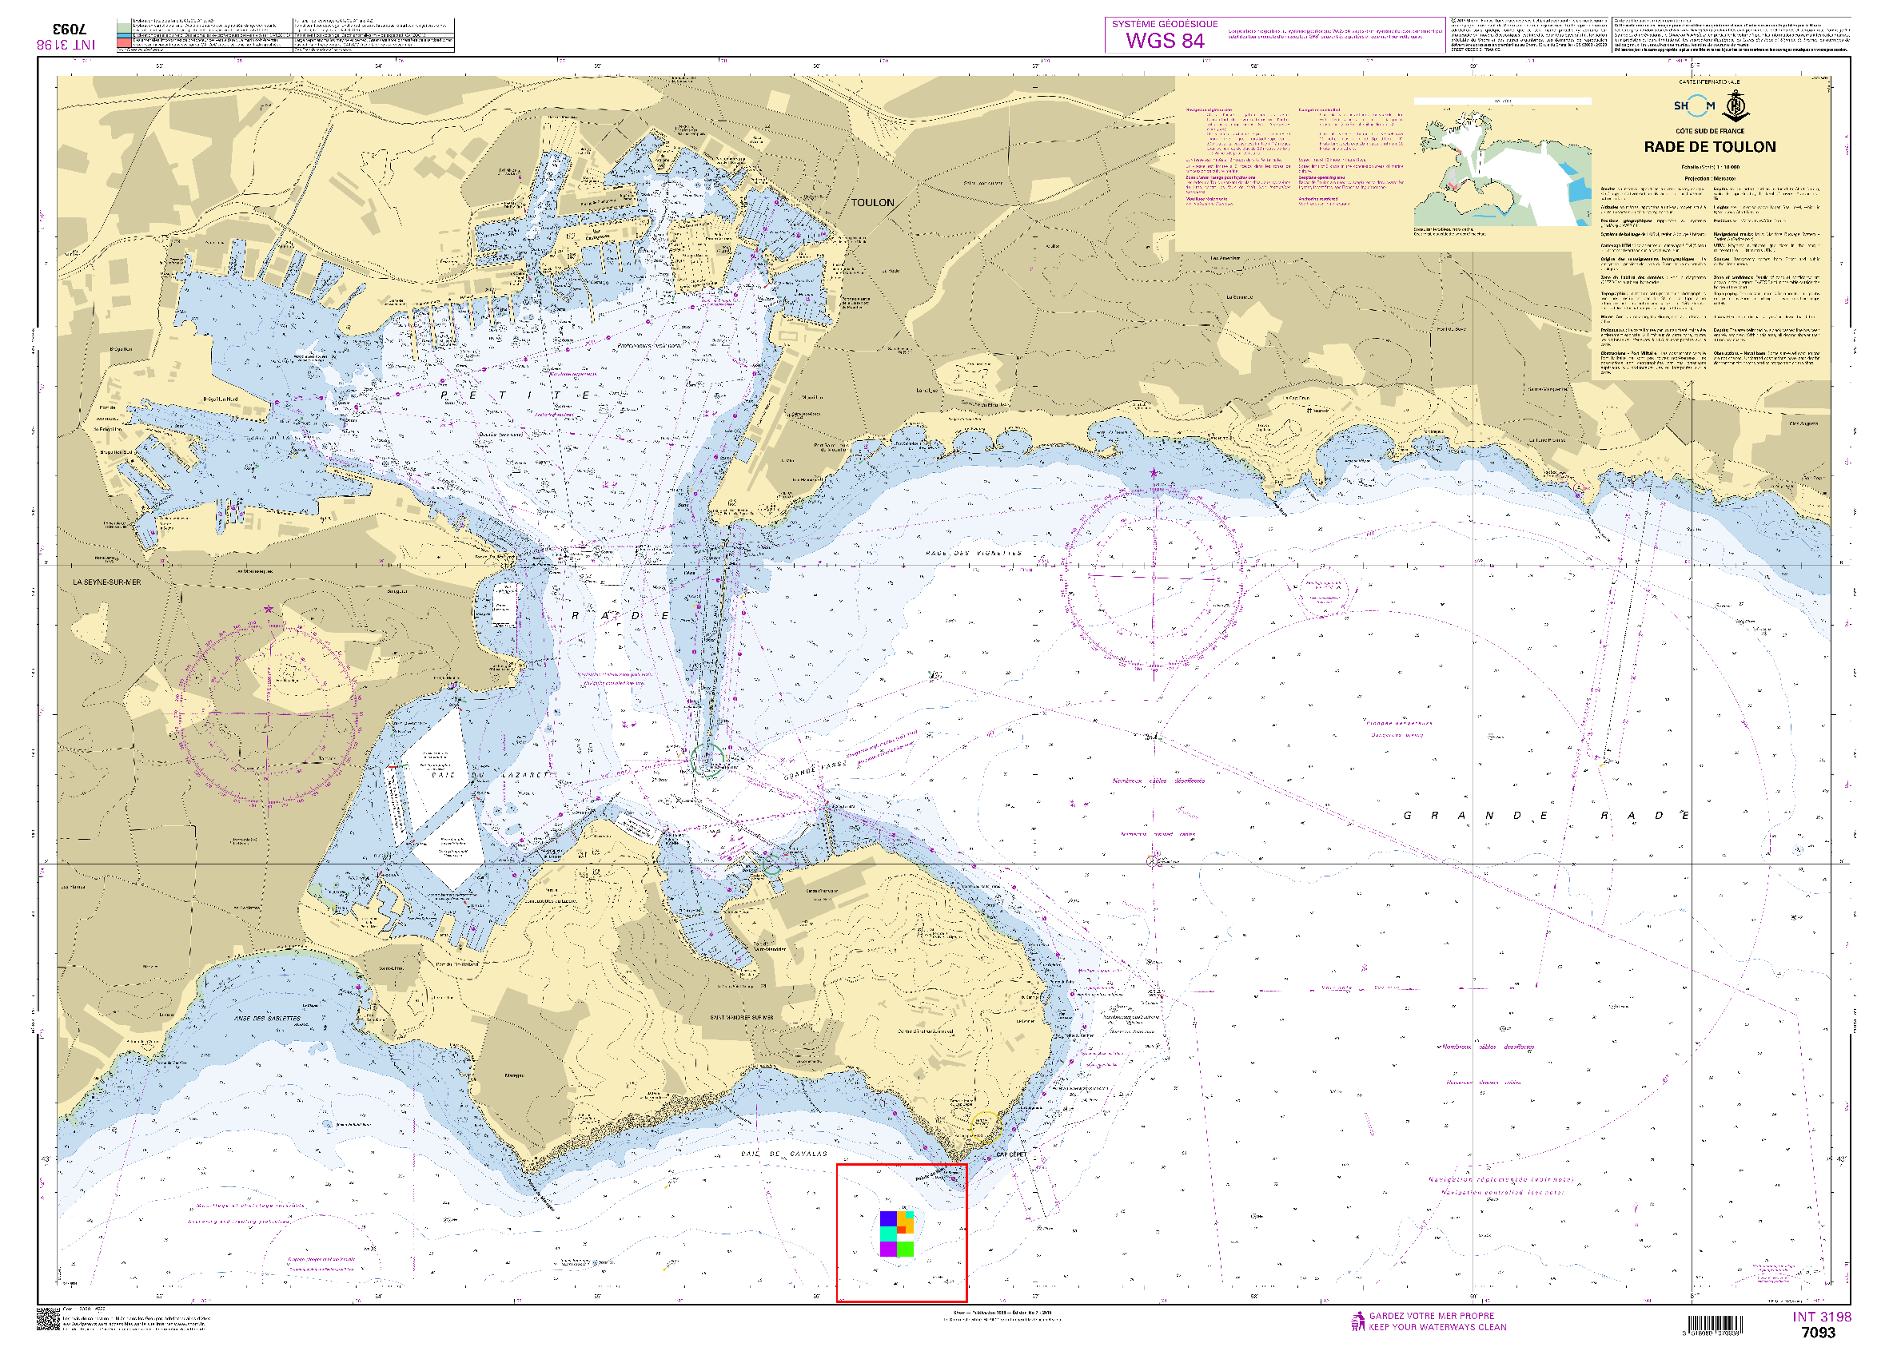1889x1355 pixels.
Task: Click the SHOM logo in title block
Action: click(1694, 105)
